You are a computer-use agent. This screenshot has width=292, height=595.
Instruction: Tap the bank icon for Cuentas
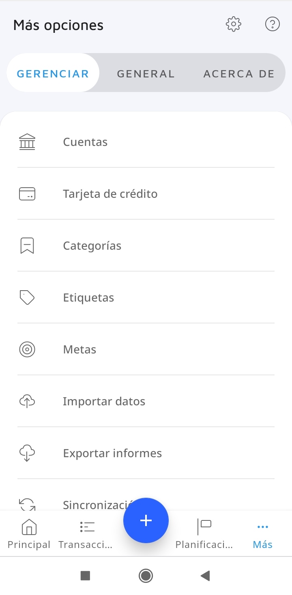pyautogui.click(x=27, y=142)
